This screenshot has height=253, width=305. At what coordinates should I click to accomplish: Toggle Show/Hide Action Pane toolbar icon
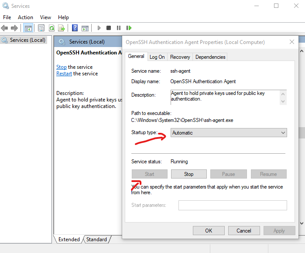(85, 28)
